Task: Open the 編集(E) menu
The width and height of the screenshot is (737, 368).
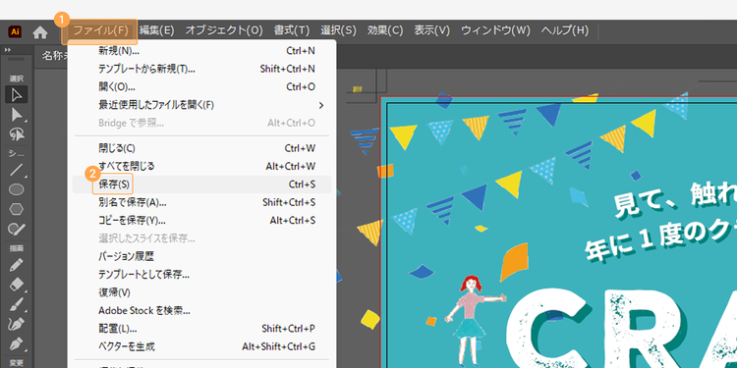Action: [x=157, y=31]
